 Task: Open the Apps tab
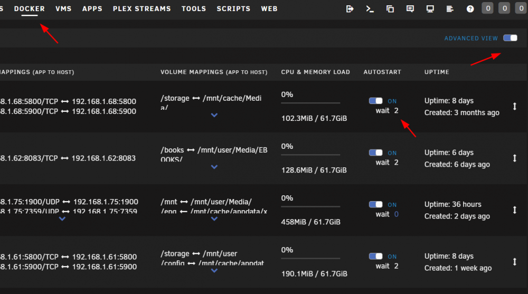[x=92, y=9]
